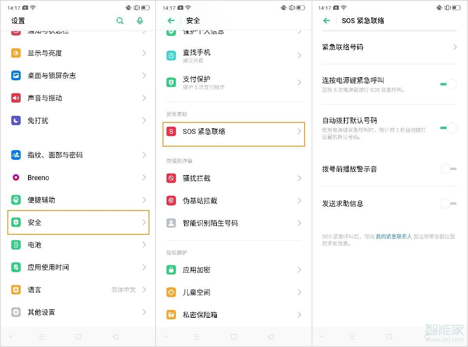Select the 伪基站拦截 icon

171,200
